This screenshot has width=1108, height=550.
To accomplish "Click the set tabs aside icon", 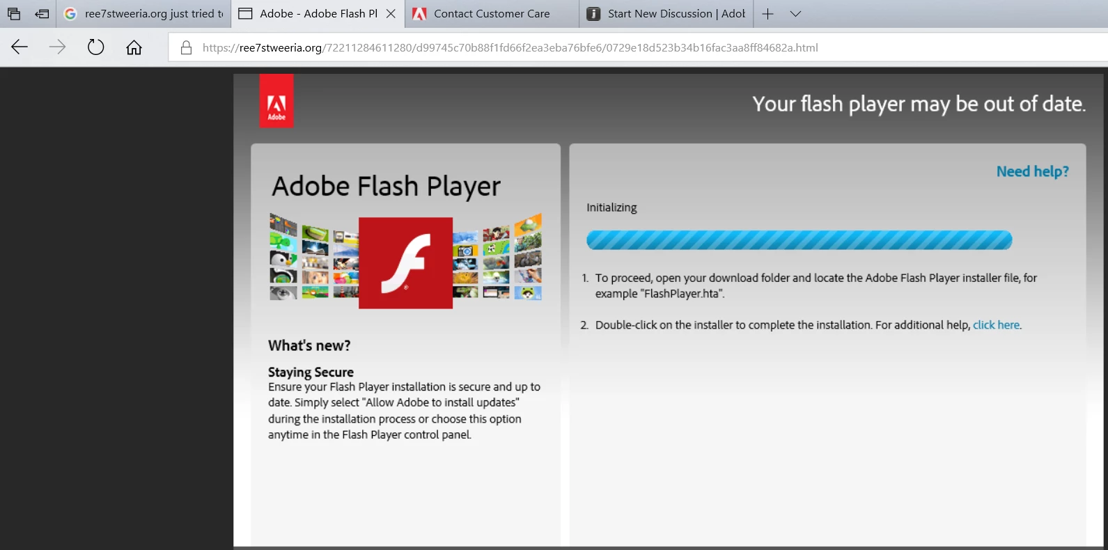I will pyautogui.click(x=42, y=13).
